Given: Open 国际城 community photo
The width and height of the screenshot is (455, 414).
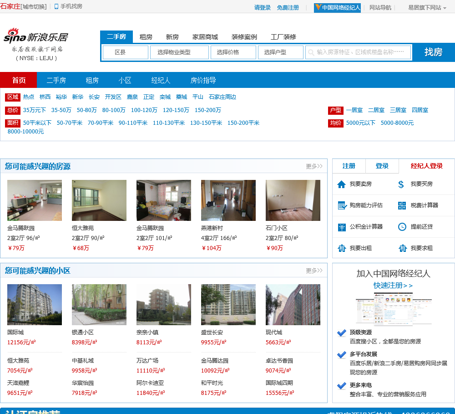Looking at the screenshot, I should (x=34, y=305).
